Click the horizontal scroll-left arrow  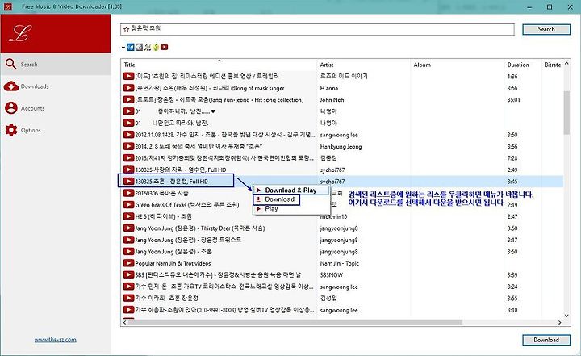click(x=125, y=323)
